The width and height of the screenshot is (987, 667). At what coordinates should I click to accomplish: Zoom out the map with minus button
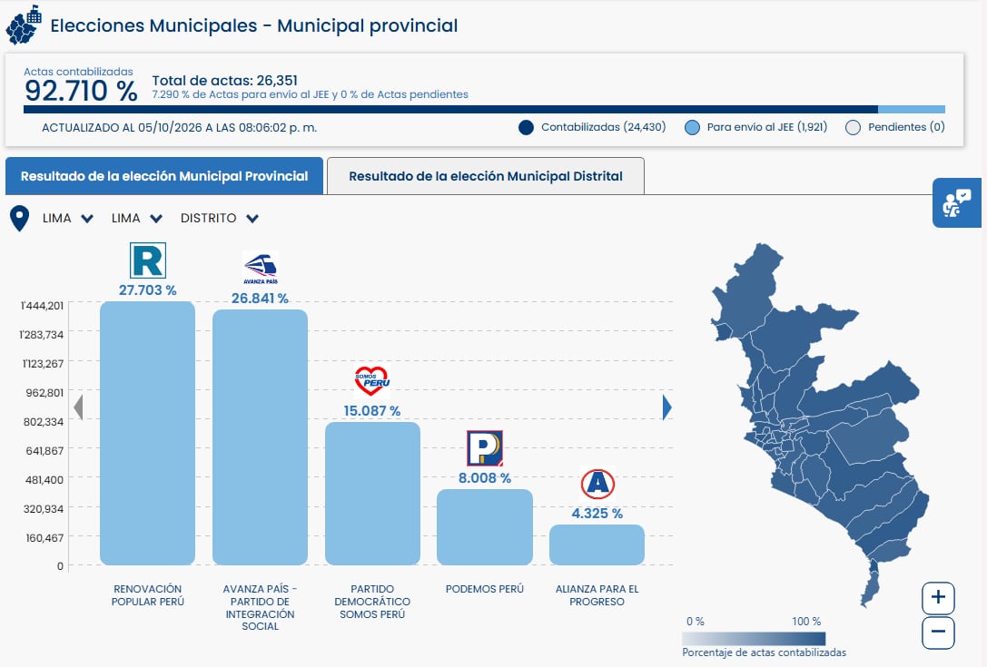point(938,633)
